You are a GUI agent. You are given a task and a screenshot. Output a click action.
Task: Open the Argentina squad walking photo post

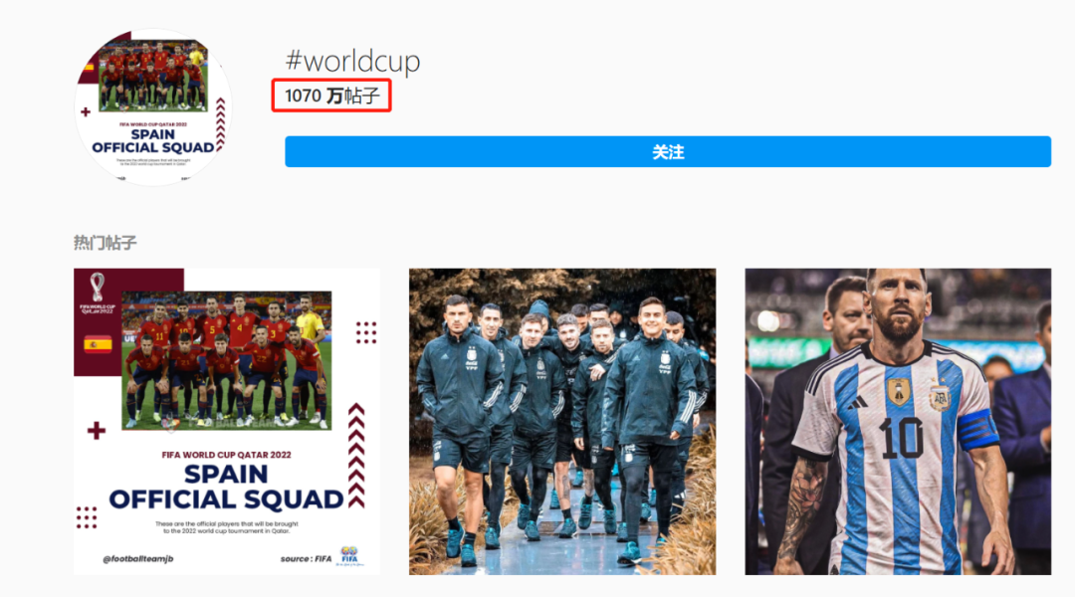562,422
